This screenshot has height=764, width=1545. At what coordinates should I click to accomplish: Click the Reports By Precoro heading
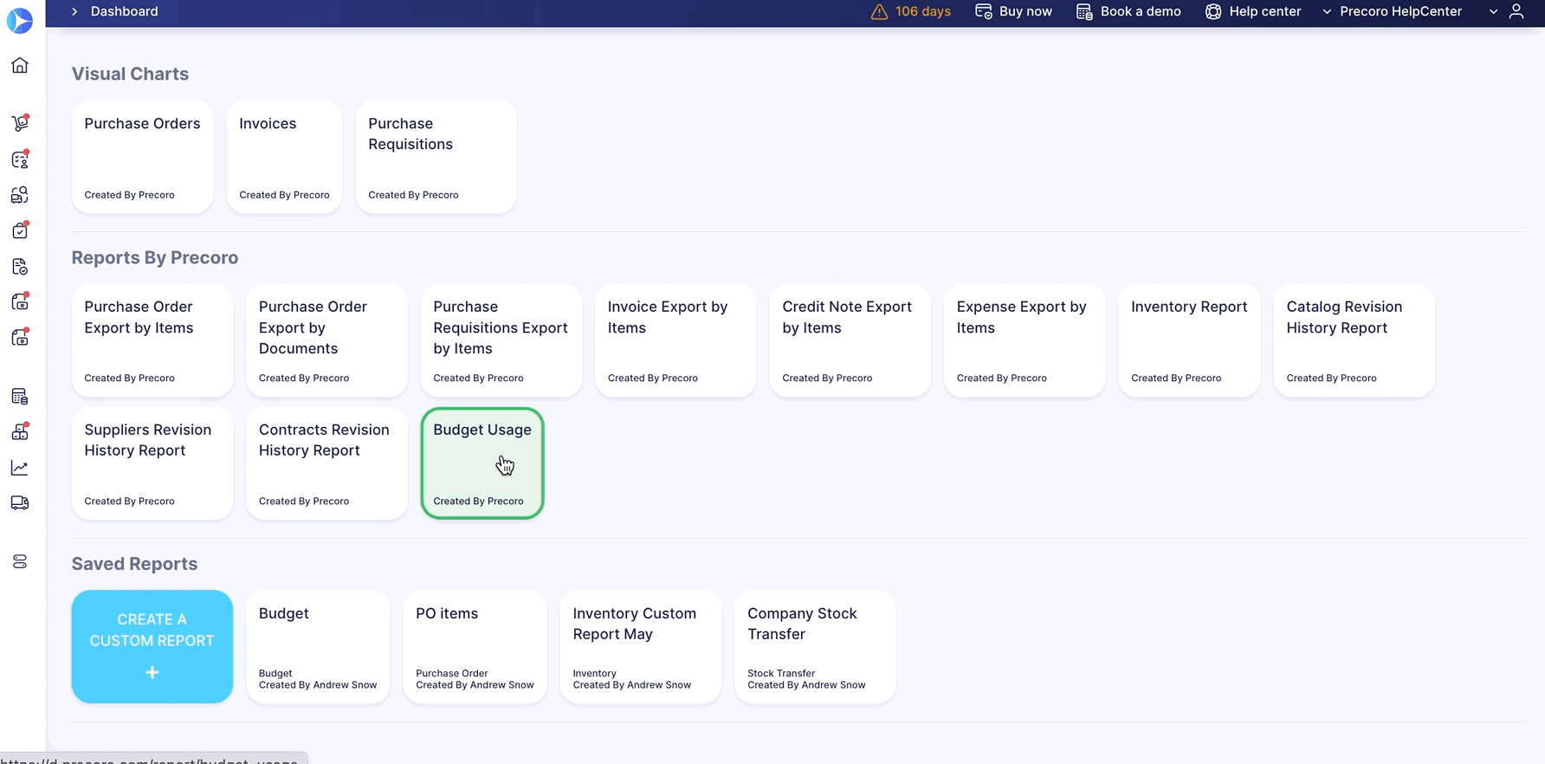pyautogui.click(x=155, y=257)
